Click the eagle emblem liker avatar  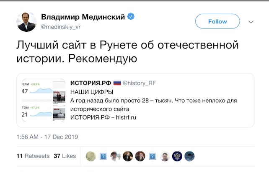[178, 156]
